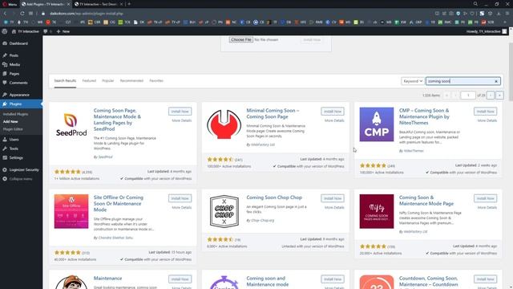This screenshot has height=289, width=513.
Task: Install Countdown, Coming Soon, Maintenance plugin
Action: (x=485, y=279)
